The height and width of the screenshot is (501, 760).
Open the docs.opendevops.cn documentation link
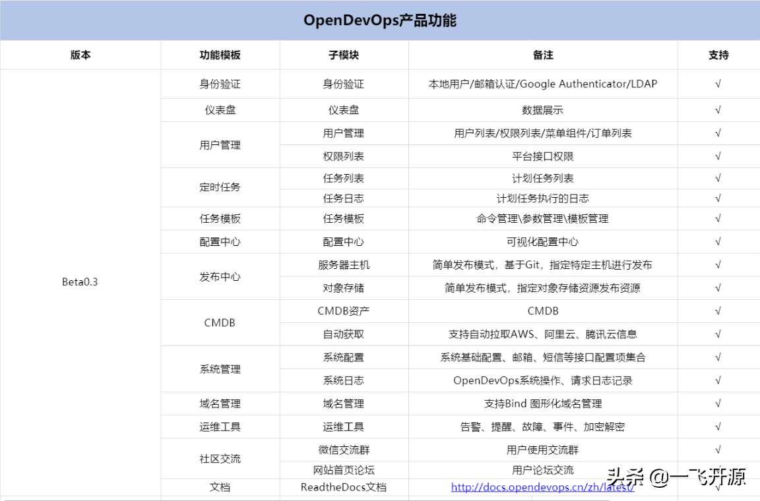click(542, 487)
